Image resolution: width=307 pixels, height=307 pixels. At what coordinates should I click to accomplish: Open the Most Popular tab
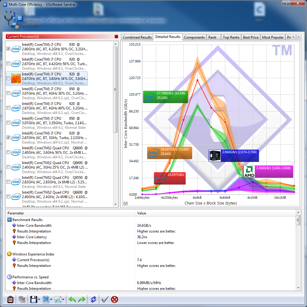pyautogui.click(x=273, y=37)
